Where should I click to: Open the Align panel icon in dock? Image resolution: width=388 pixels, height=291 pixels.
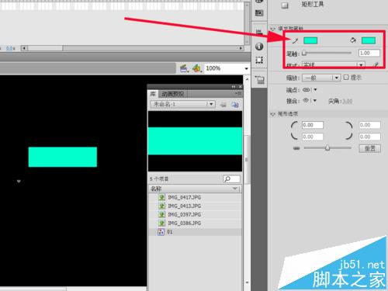tap(259, 32)
